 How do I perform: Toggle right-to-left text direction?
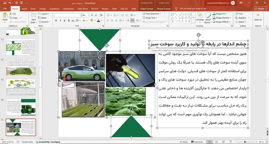click(133, 20)
